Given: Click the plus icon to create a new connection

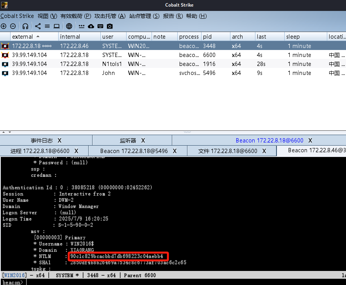Looking at the screenshot, I should (4, 26).
